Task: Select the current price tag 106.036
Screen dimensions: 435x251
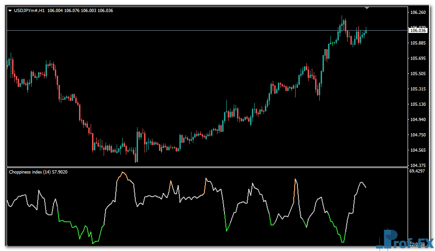Action: pyautogui.click(x=417, y=31)
